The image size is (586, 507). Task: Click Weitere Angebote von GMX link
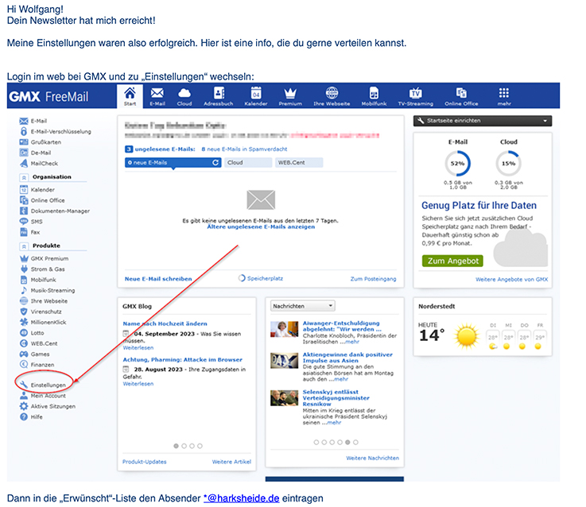(511, 280)
